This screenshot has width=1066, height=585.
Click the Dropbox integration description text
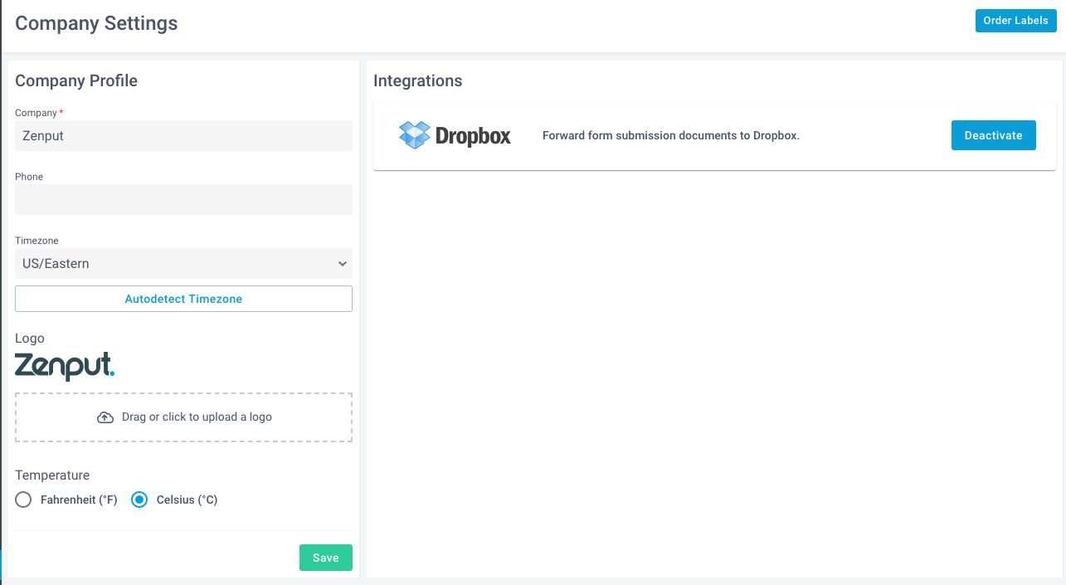(670, 136)
